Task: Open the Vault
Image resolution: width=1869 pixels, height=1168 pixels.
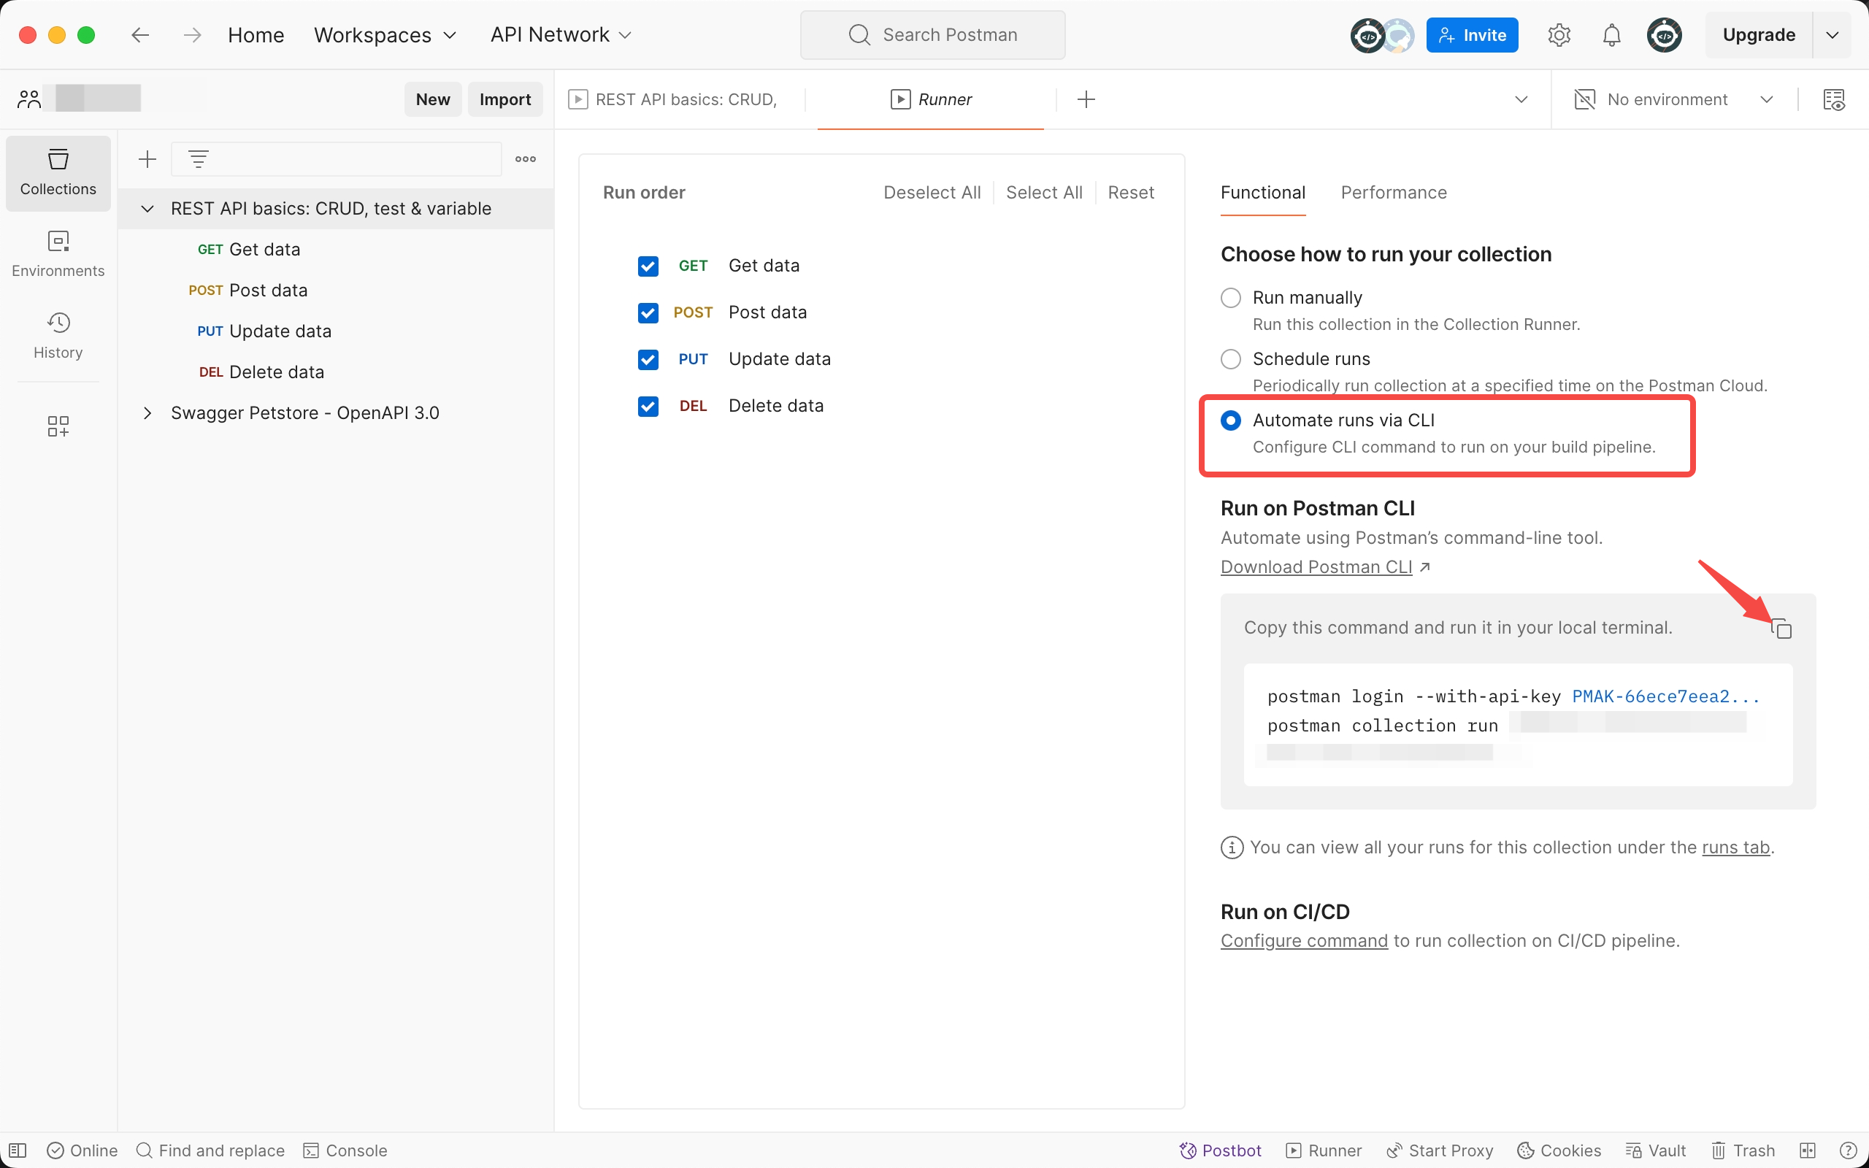Action: pos(1655,1150)
